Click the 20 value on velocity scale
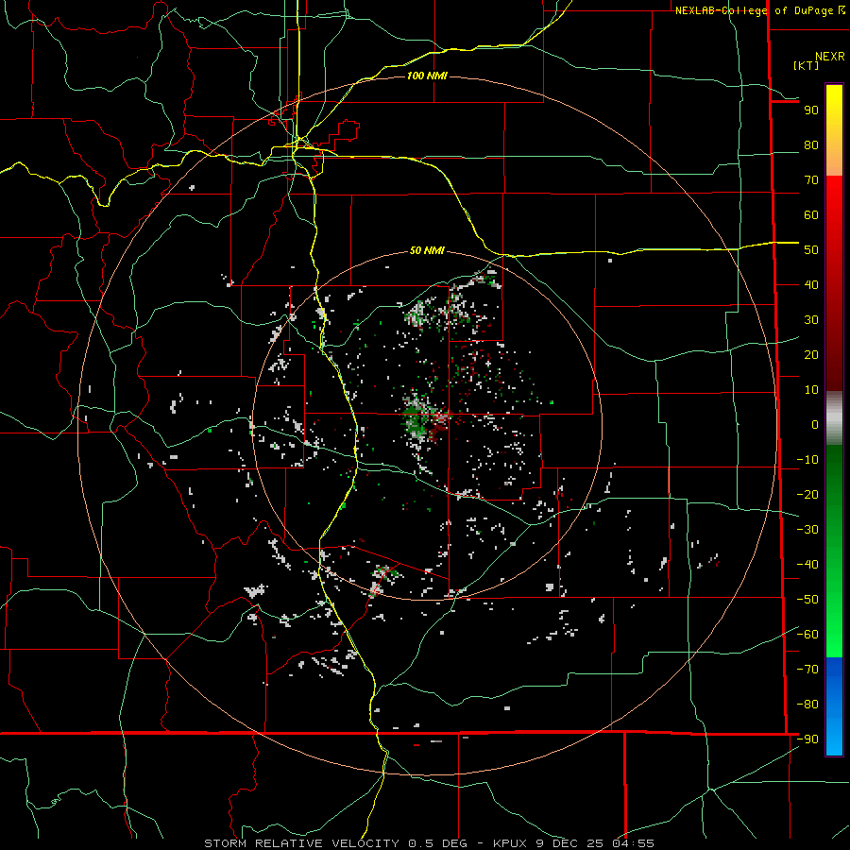Image resolution: width=850 pixels, height=850 pixels. click(x=811, y=355)
